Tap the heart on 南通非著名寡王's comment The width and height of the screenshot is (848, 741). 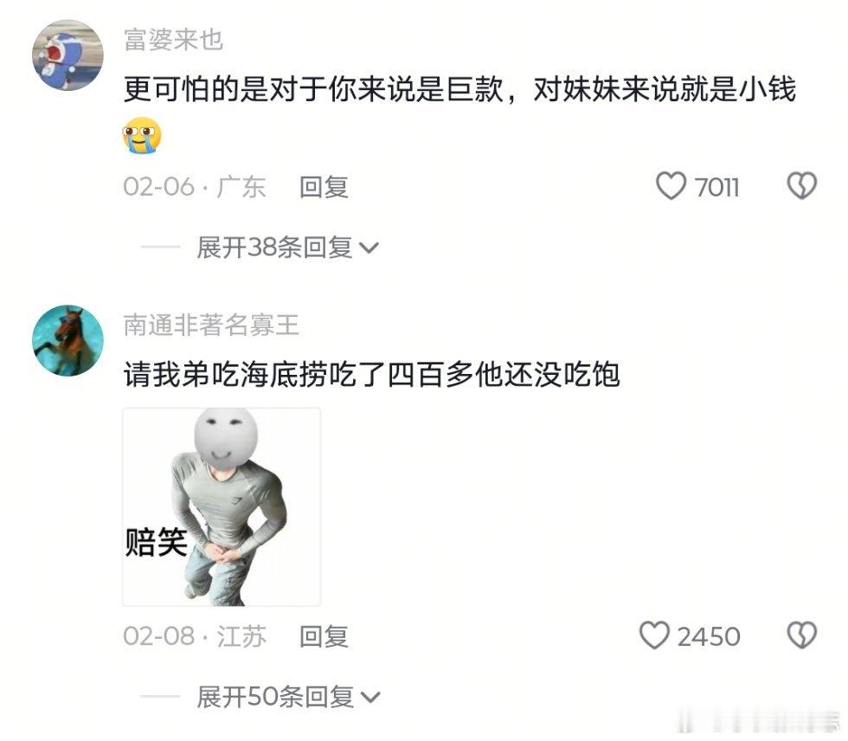[654, 635]
